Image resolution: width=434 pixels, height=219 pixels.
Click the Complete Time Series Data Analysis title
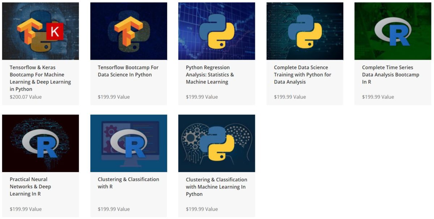pyautogui.click(x=392, y=74)
